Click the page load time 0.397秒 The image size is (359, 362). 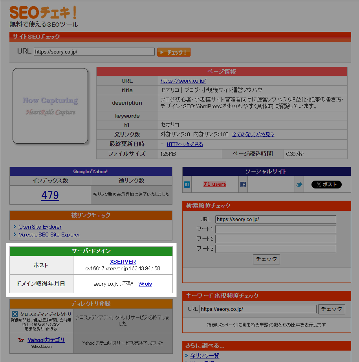(x=295, y=154)
